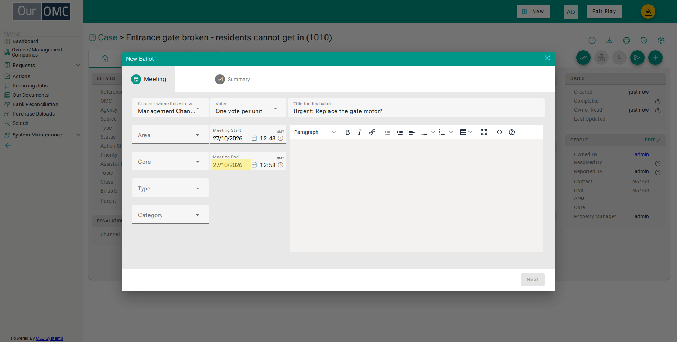Screen dimensions: 677x342
Task: Toggle italic text in ballot editor
Action: coord(360,132)
